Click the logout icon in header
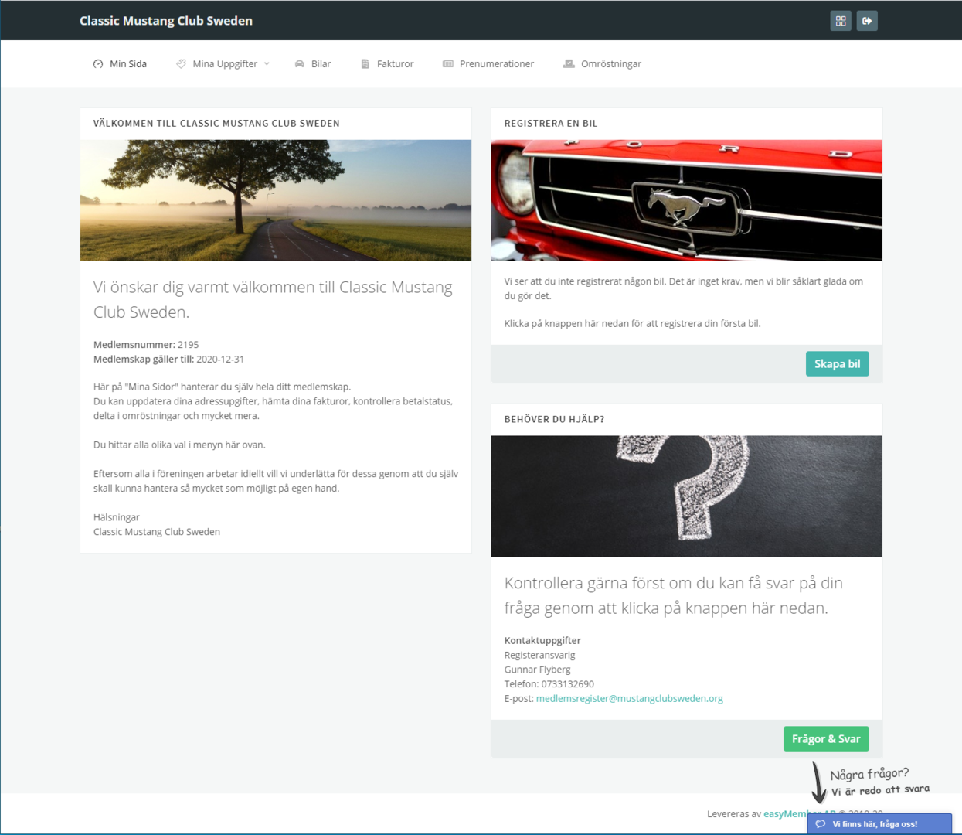 pos(867,21)
